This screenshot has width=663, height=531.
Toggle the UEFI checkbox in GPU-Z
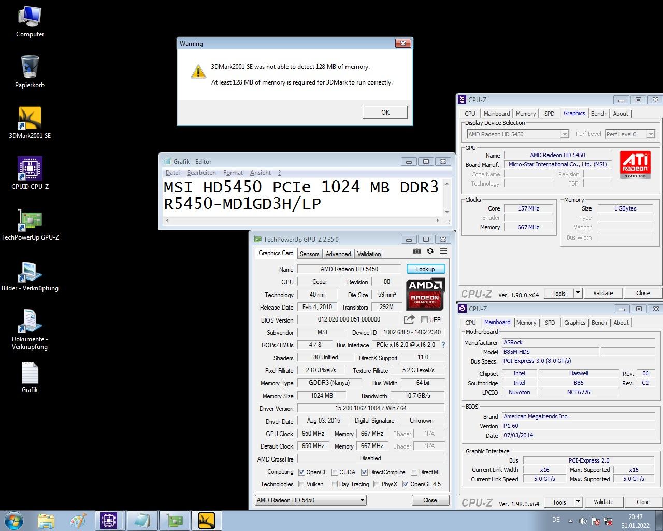pyautogui.click(x=425, y=320)
